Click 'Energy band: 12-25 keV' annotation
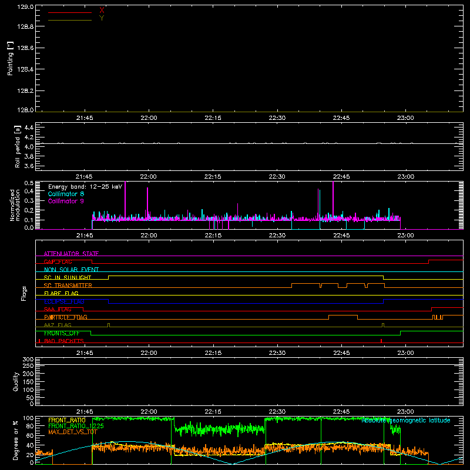 pos(85,187)
